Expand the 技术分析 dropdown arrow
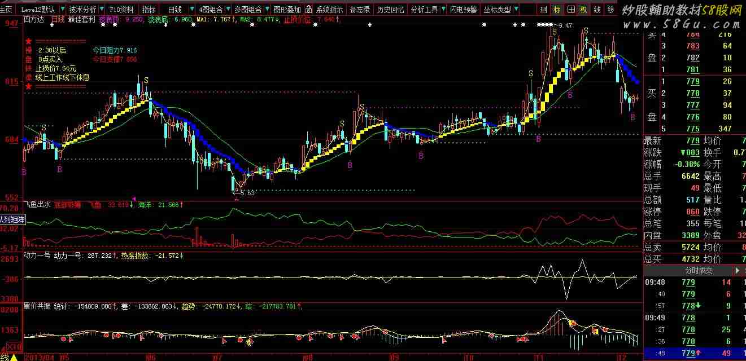The height and width of the screenshot is (361, 746). click(101, 10)
